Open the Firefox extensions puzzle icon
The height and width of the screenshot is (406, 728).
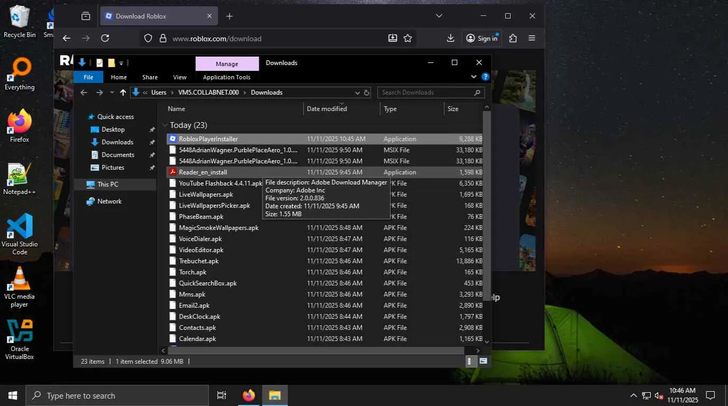coord(513,38)
